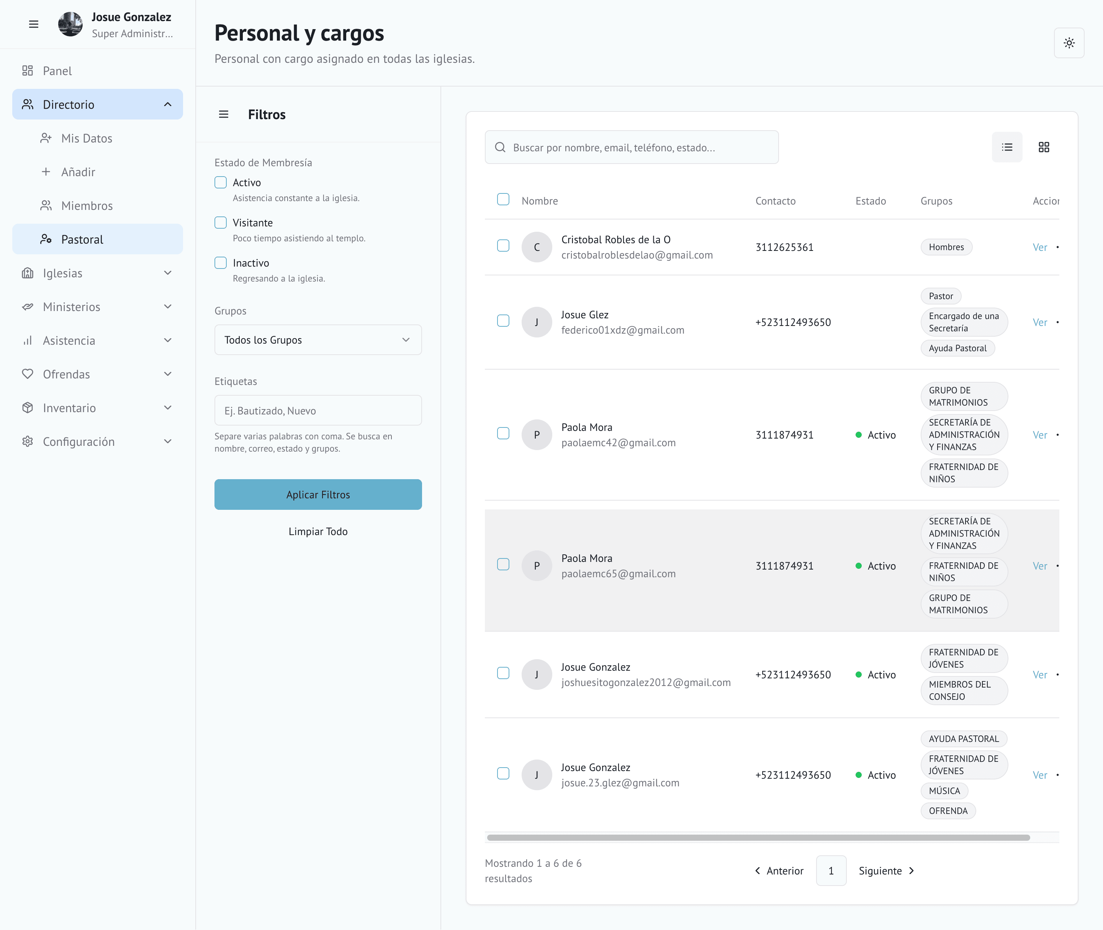Click the Miembros users icon
1103x930 pixels.
(x=46, y=206)
